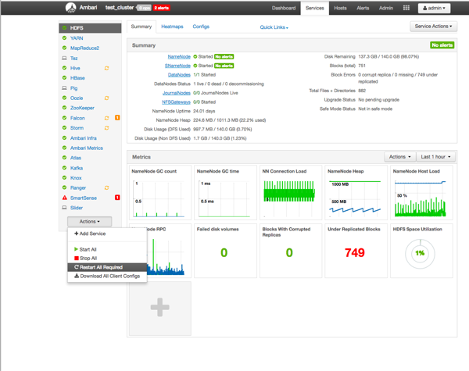Select Download All Client Configs

pyautogui.click(x=107, y=276)
